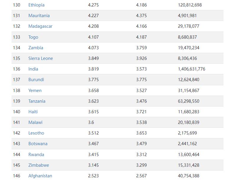Screen dimensions: 235x185
Task: Click the Madagascar link
Action: (x=40, y=26)
